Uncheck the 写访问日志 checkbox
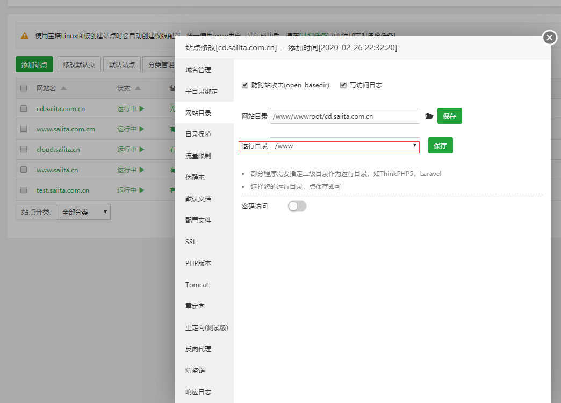Viewport: 561px width, 403px height. [343, 85]
